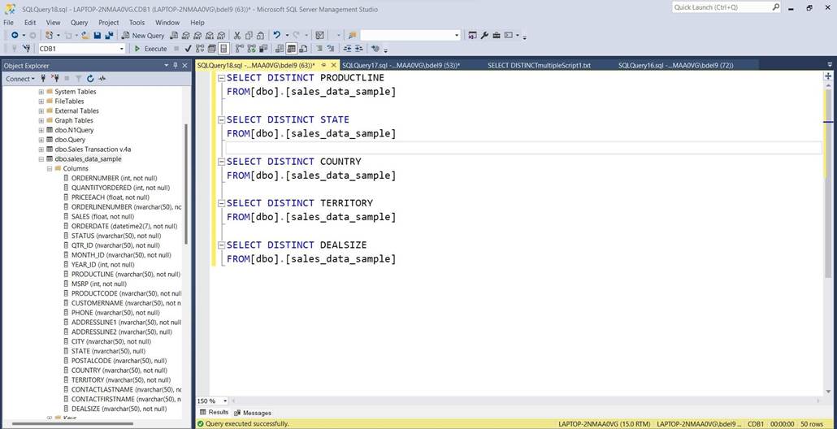Collapse the first SELECT DISTINCT PRODUCTLINE code block
The image size is (837, 429).
pyautogui.click(x=220, y=78)
